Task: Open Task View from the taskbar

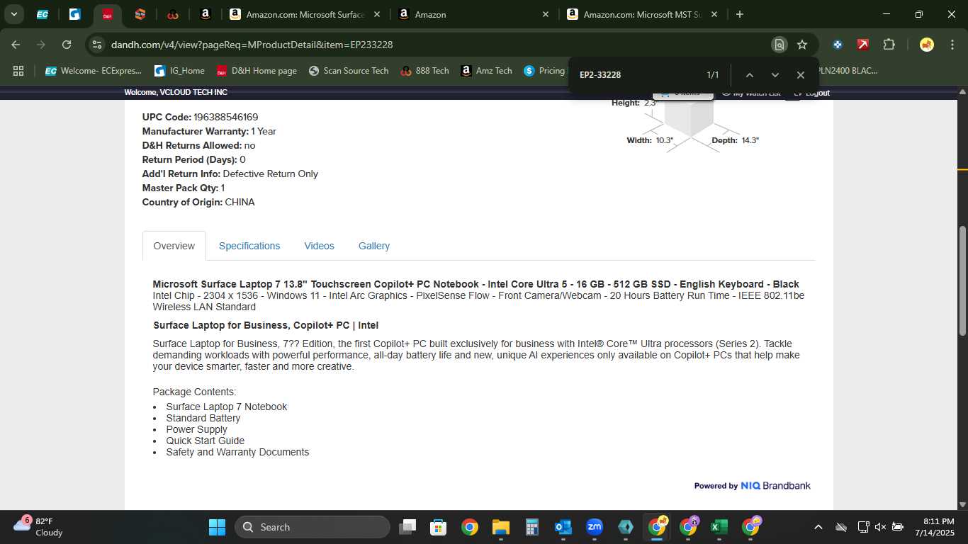Action: (x=407, y=527)
